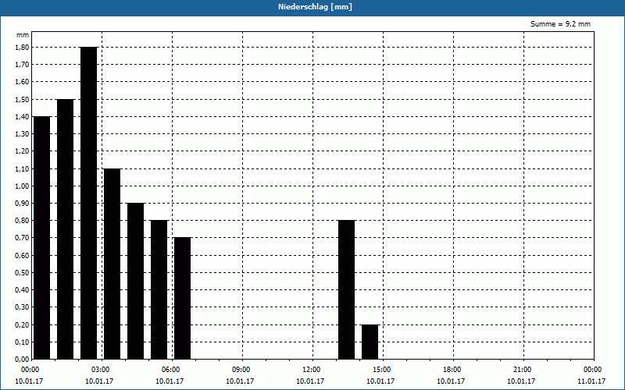The height and width of the screenshot is (390, 625).
Task: Click the 0,80 mm bar just before 06:00
Action: click(159, 289)
